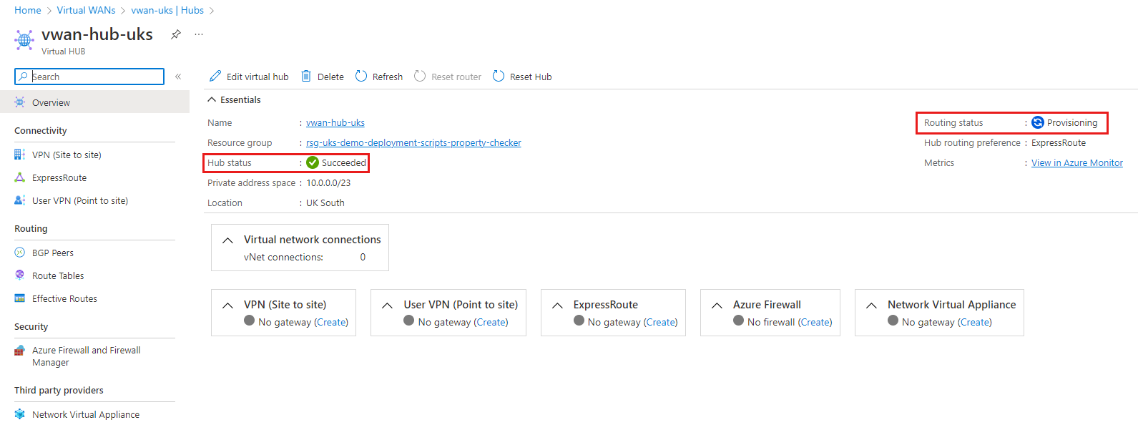Go to BGP Peers
The height and width of the screenshot is (430, 1138).
pos(53,253)
